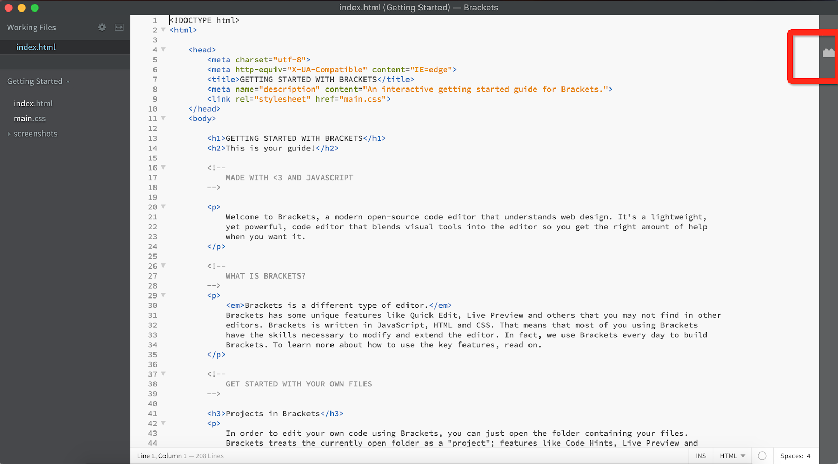Click the DOCTYPE html declaration text
Image resolution: width=838 pixels, height=464 pixels.
click(204, 20)
